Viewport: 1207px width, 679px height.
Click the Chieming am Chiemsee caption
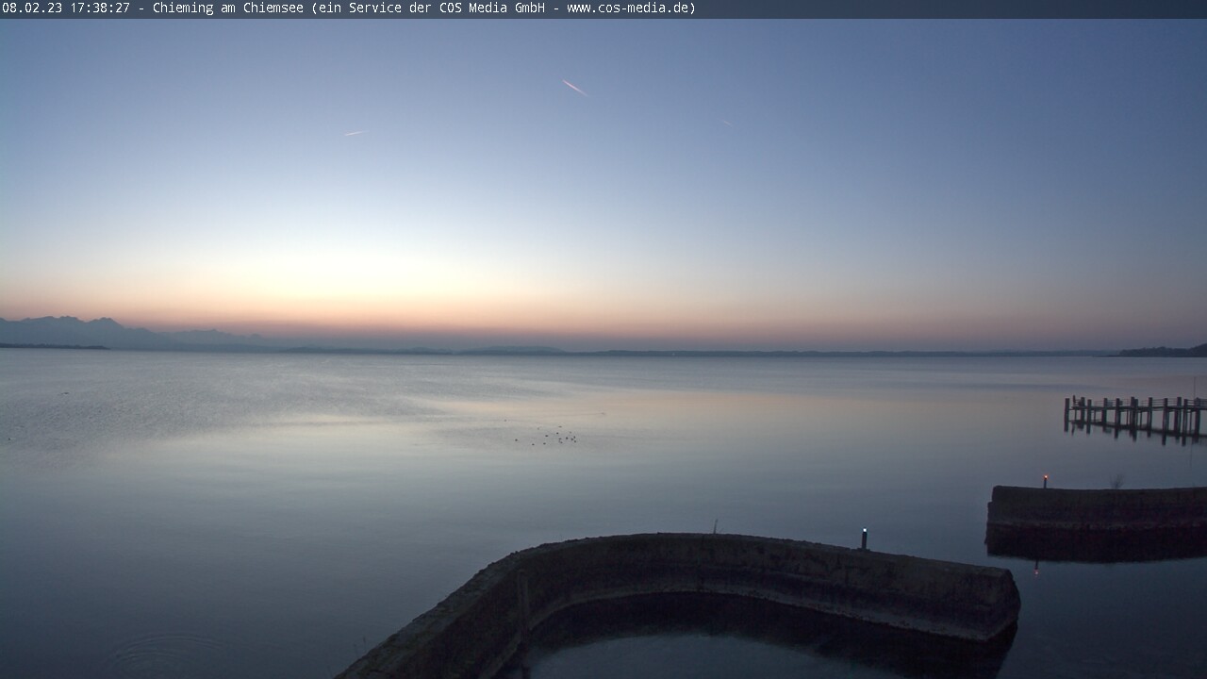pyautogui.click(x=229, y=8)
